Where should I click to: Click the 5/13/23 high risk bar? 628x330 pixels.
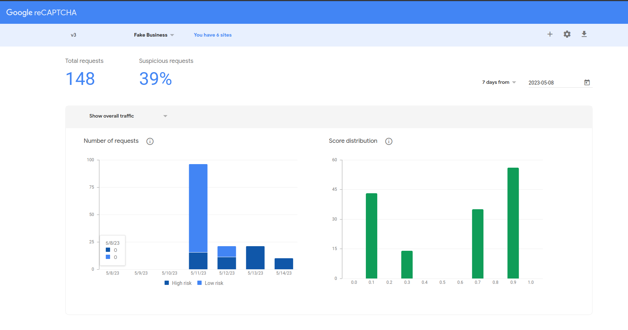(x=255, y=258)
